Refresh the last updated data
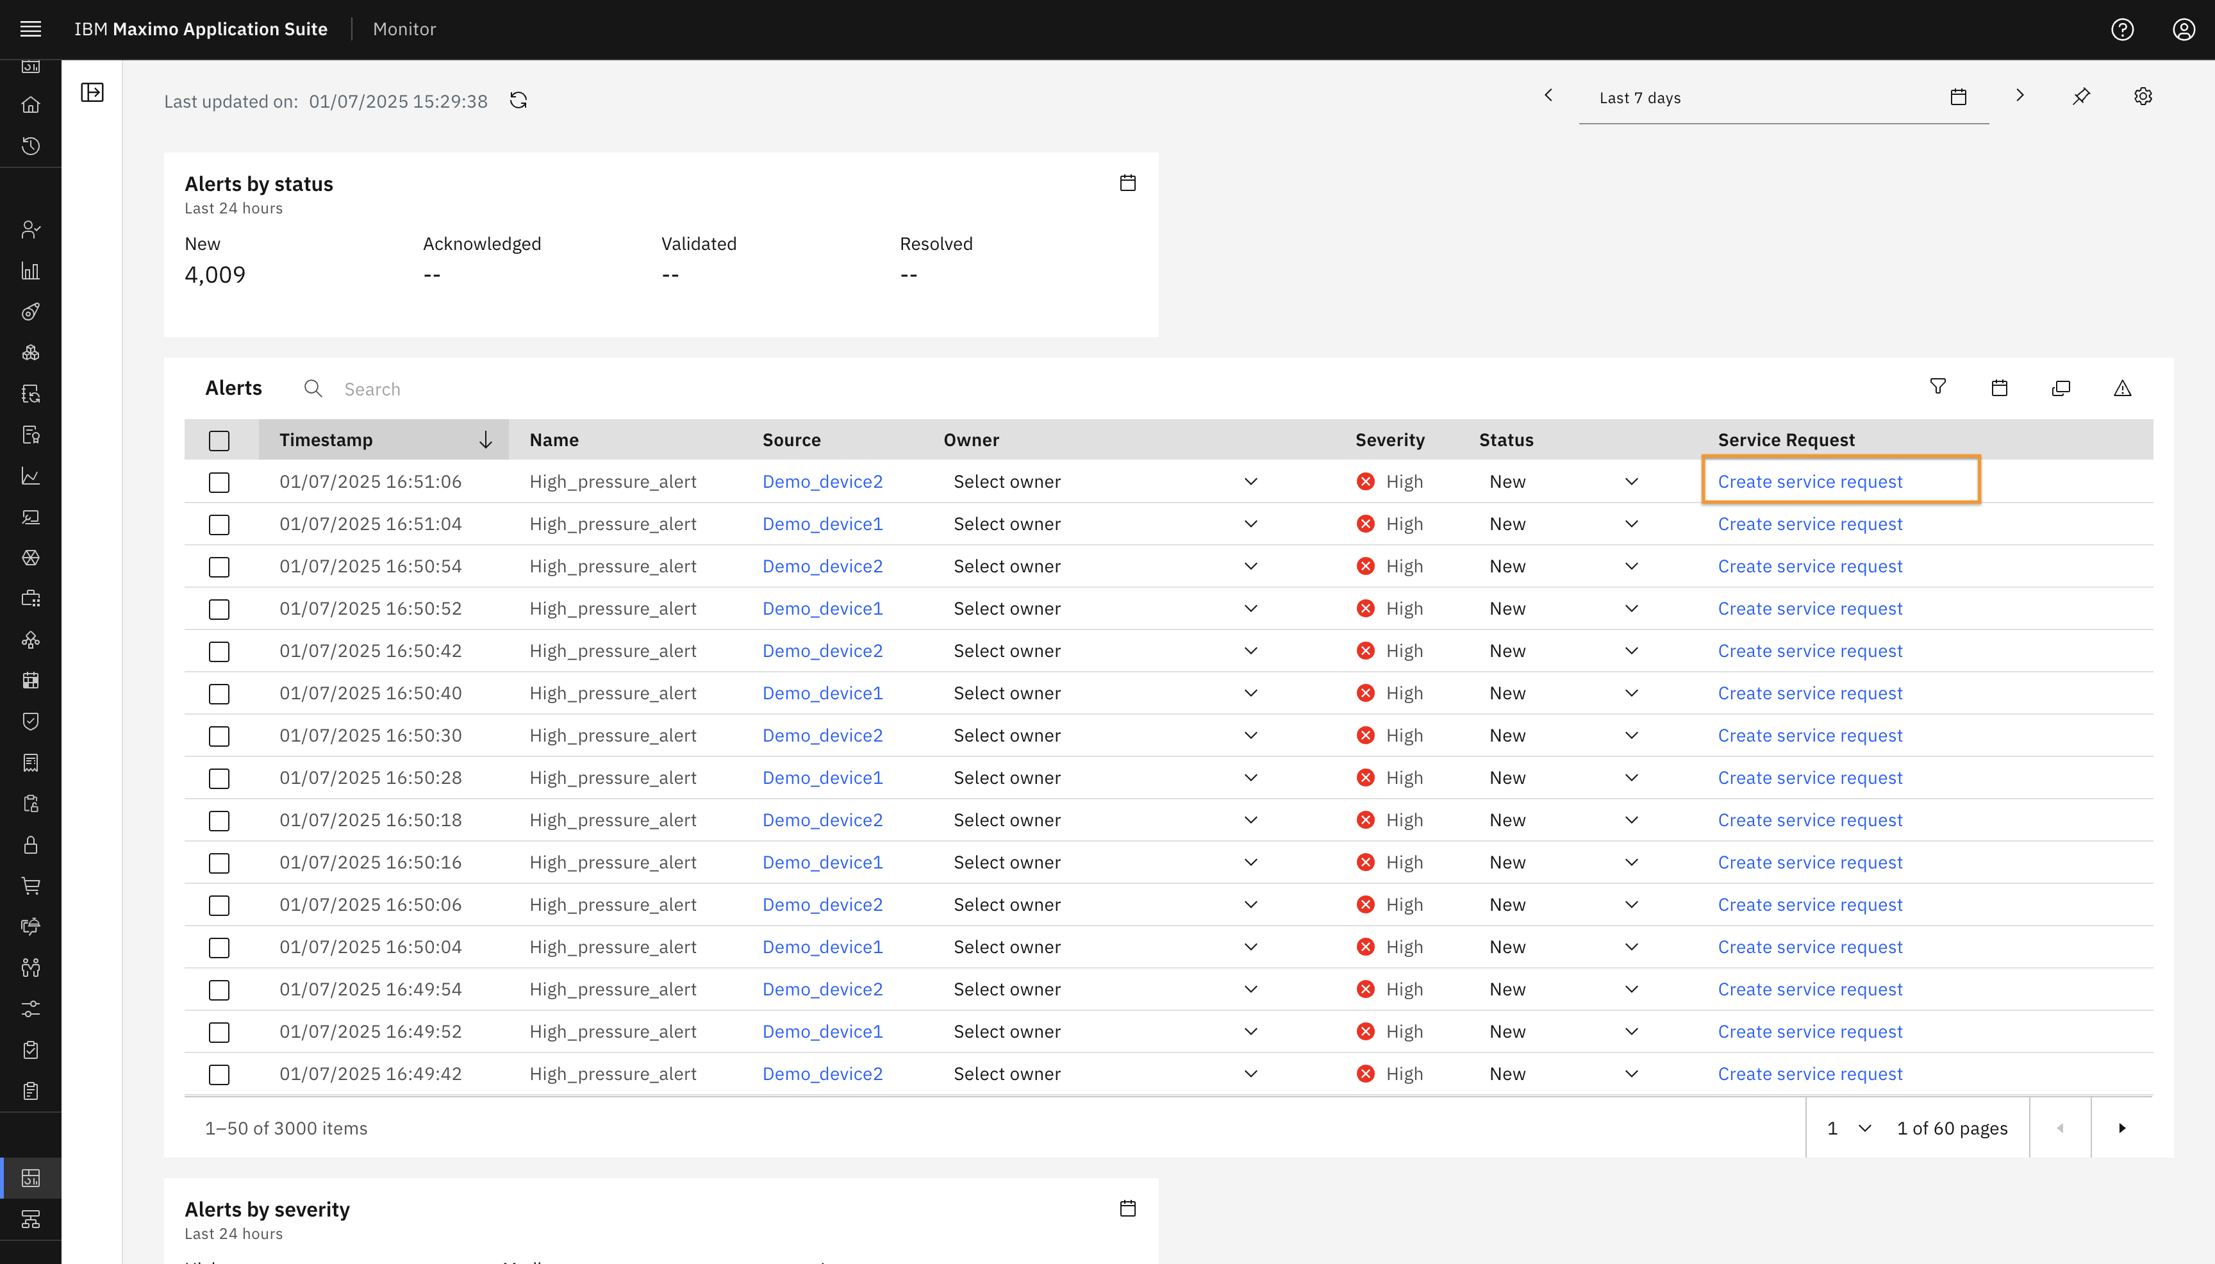The height and width of the screenshot is (1264, 2215). point(518,101)
